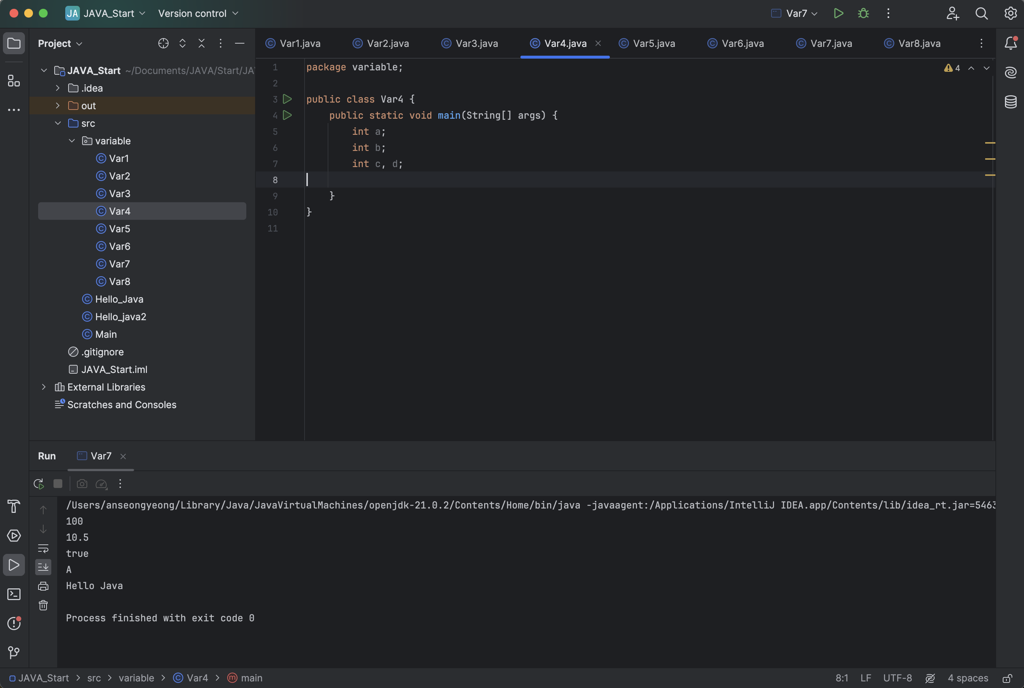
Task: Open the Database tool window icon
Action: point(1010,102)
